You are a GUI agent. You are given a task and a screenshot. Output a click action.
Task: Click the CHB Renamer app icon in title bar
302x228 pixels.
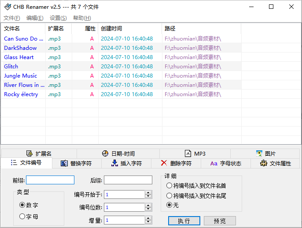click(x=7, y=7)
